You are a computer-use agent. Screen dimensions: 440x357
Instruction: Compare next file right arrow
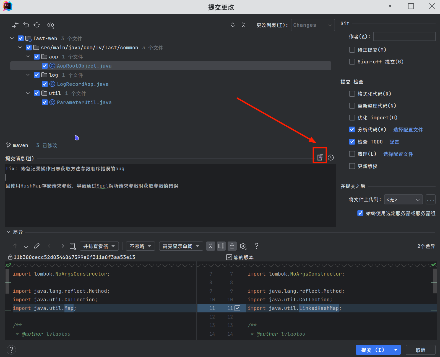point(61,246)
